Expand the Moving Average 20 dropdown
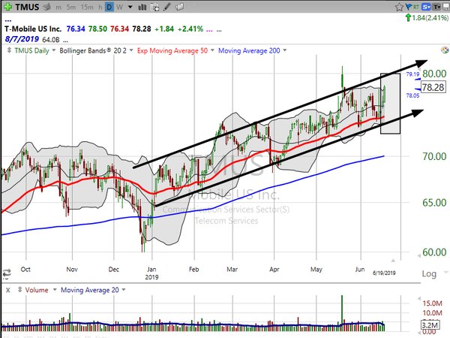The image size is (450, 338). pyautogui.click(x=124, y=289)
